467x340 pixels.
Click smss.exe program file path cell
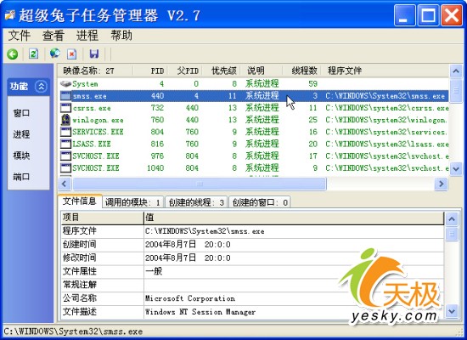385,96
